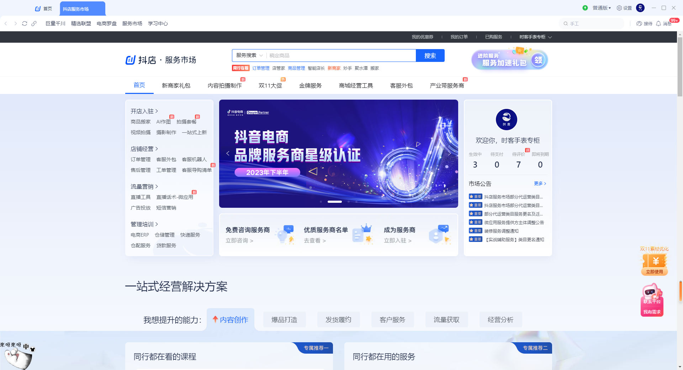683x370 pixels.
Task: Click the 优质服务商名单 crown icon
Action: pos(363,234)
